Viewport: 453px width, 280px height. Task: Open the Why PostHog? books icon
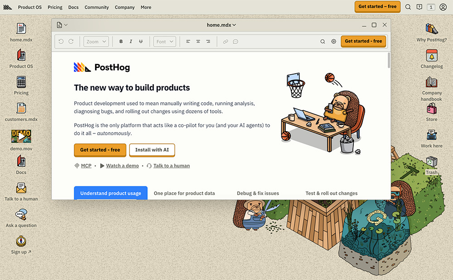coord(432,29)
